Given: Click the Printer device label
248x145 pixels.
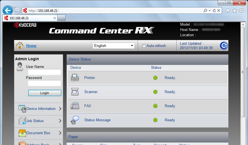Looking at the screenshot, I should 90,78.
